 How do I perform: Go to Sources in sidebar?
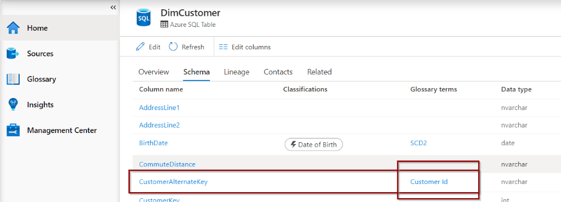pos(40,54)
